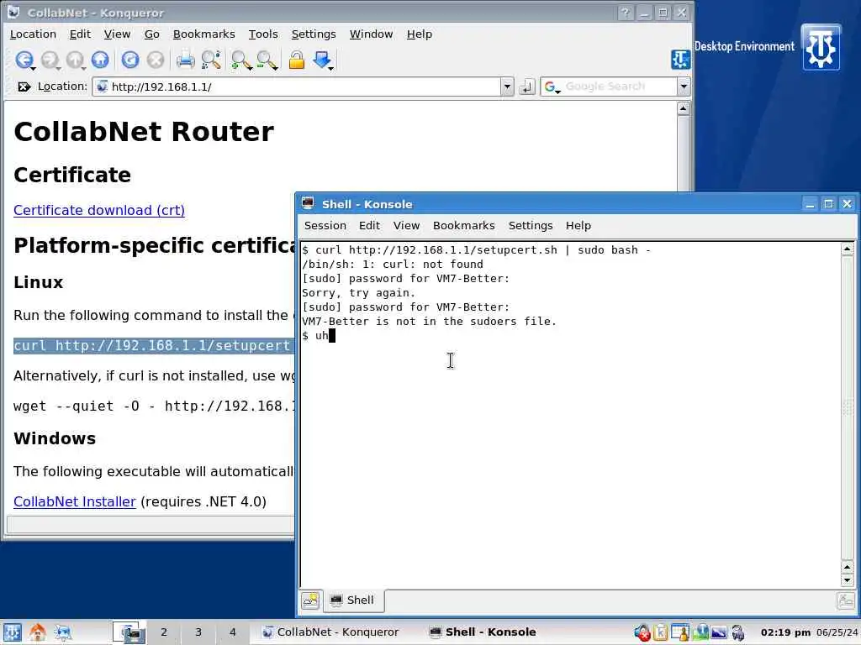Click the CollabNet Installer link
This screenshot has height=645, width=861.
74,501
